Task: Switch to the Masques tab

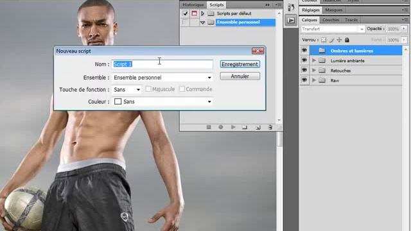Action: pyautogui.click(x=334, y=10)
